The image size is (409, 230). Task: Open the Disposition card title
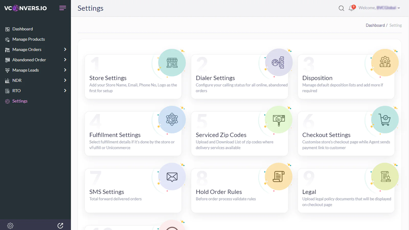(x=317, y=78)
